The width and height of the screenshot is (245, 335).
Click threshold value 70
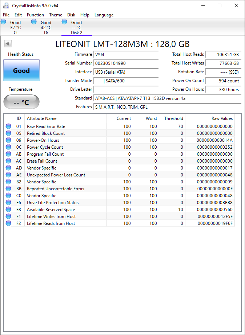180,126
